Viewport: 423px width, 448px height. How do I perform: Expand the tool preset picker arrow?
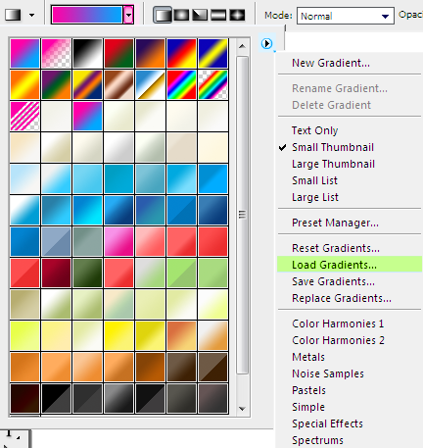click(x=32, y=15)
